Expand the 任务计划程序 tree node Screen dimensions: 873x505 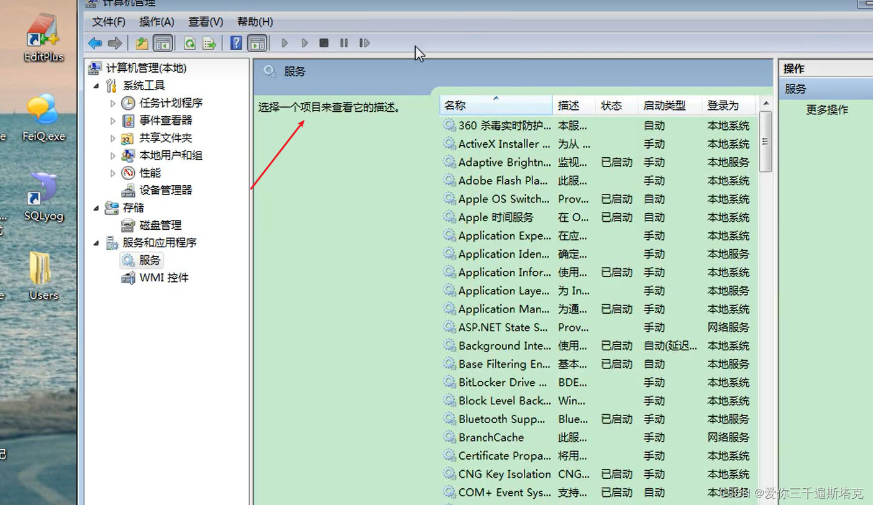click(x=113, y=102)
